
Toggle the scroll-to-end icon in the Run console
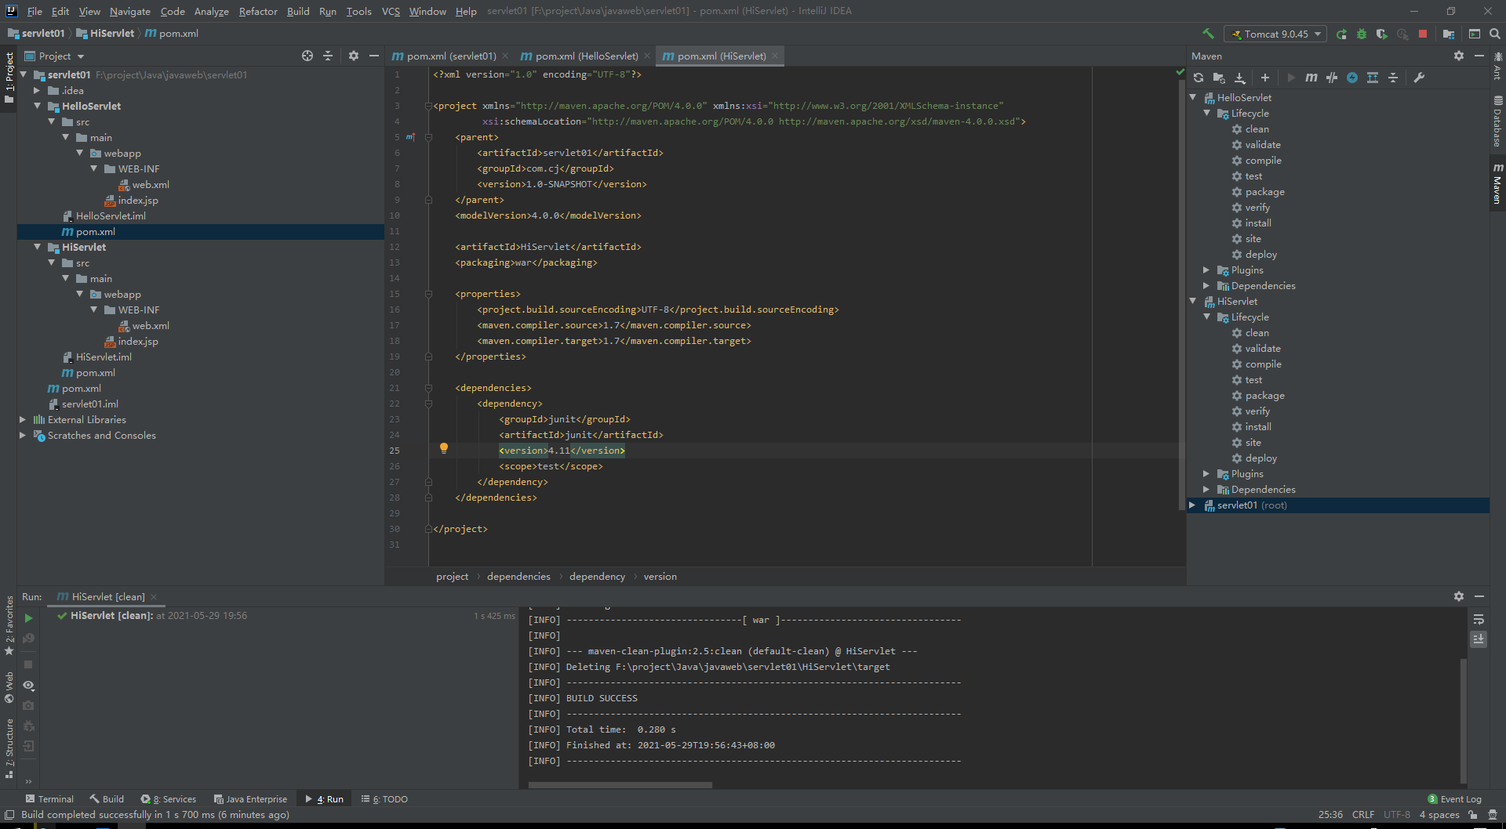(1479, 639)
